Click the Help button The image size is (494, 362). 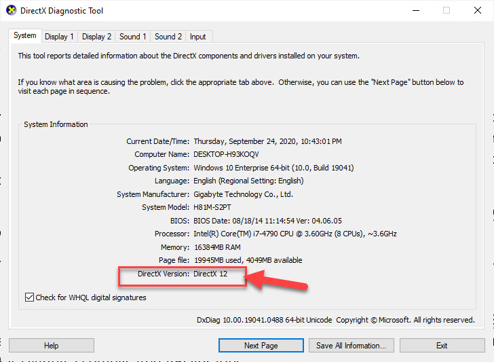point(52,346)
